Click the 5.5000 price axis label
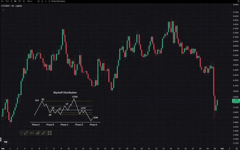The width and height of the screenshot is (240, 150). 236,20
